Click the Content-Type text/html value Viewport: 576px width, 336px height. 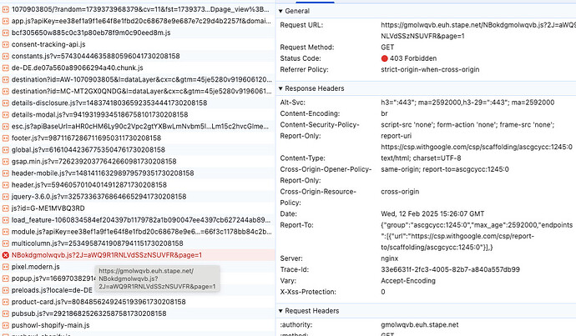(x=421, y=158)
